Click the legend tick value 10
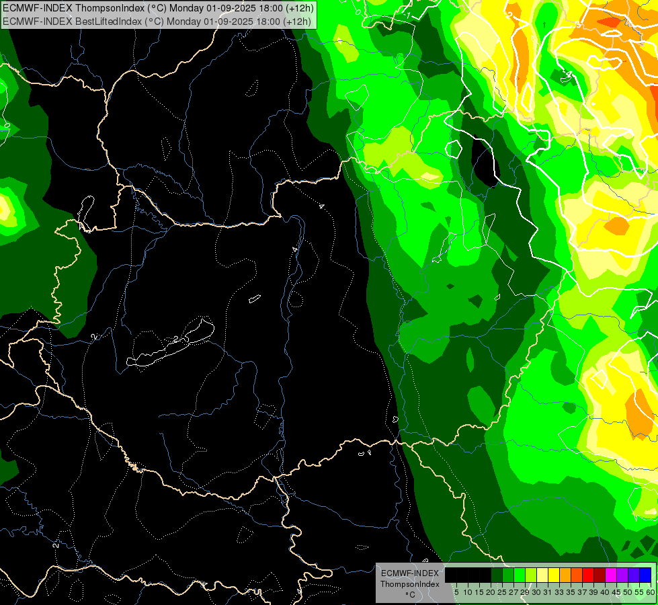Viewport: 658px width, 605px height. pyautogui.click(x=468, y=592)
